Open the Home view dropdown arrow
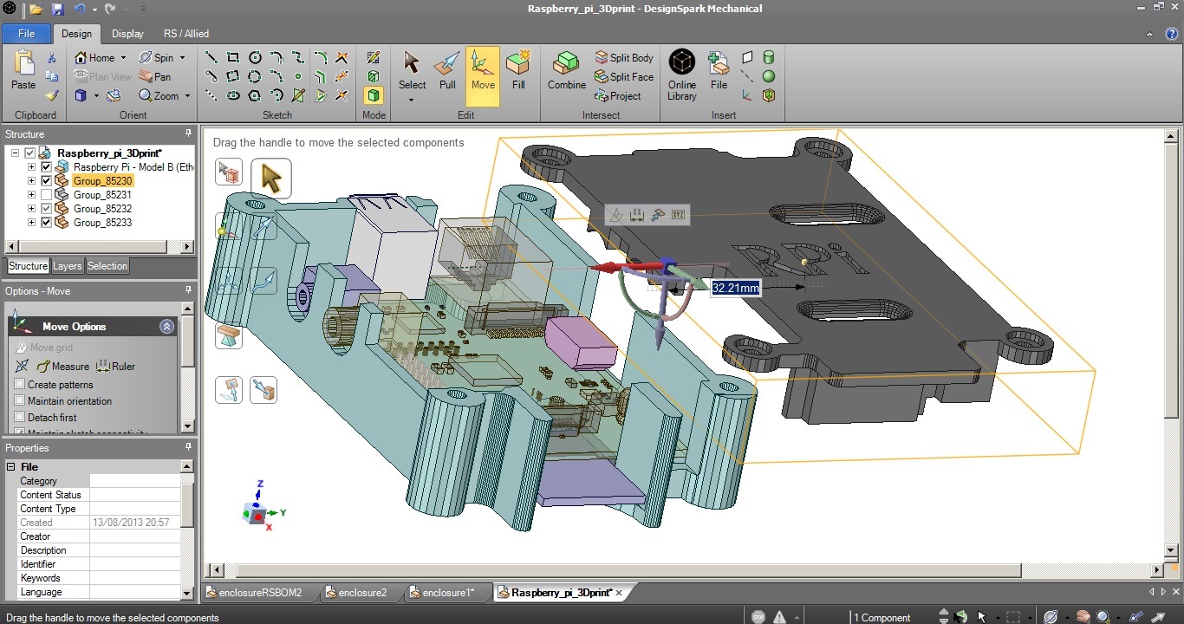This screenshot has height=624, width=1184. click(123, 58)
